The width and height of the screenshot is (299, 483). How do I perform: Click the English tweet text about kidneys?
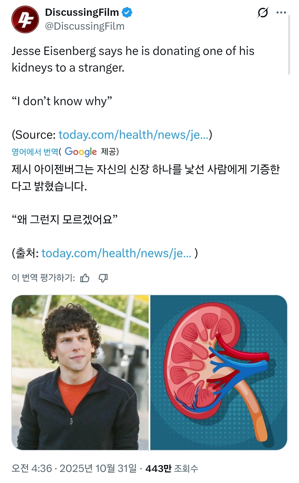pyautogui.click(x=133, y=59)
